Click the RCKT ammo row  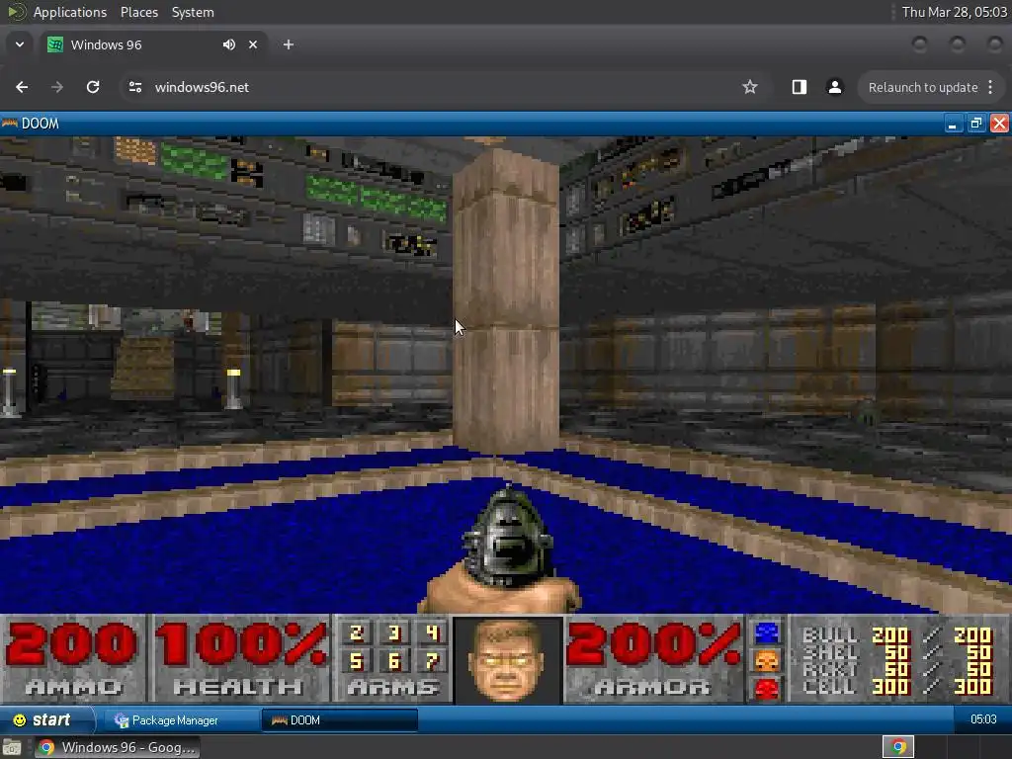(x=897, y=669)
